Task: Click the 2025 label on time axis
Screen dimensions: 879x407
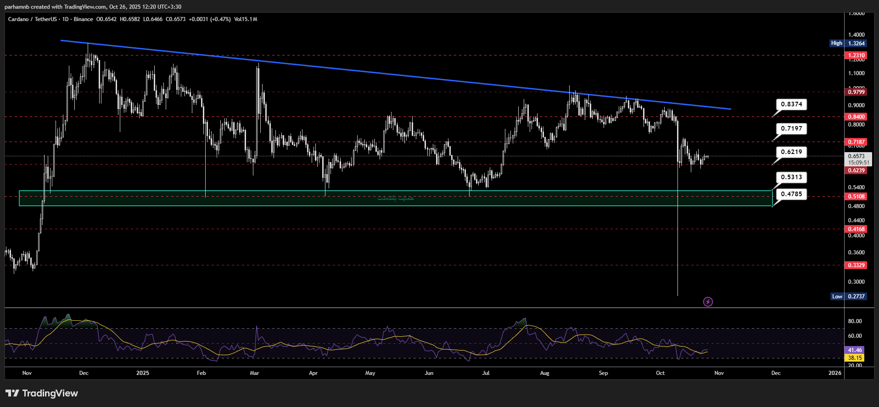Action: click(143, 373)
